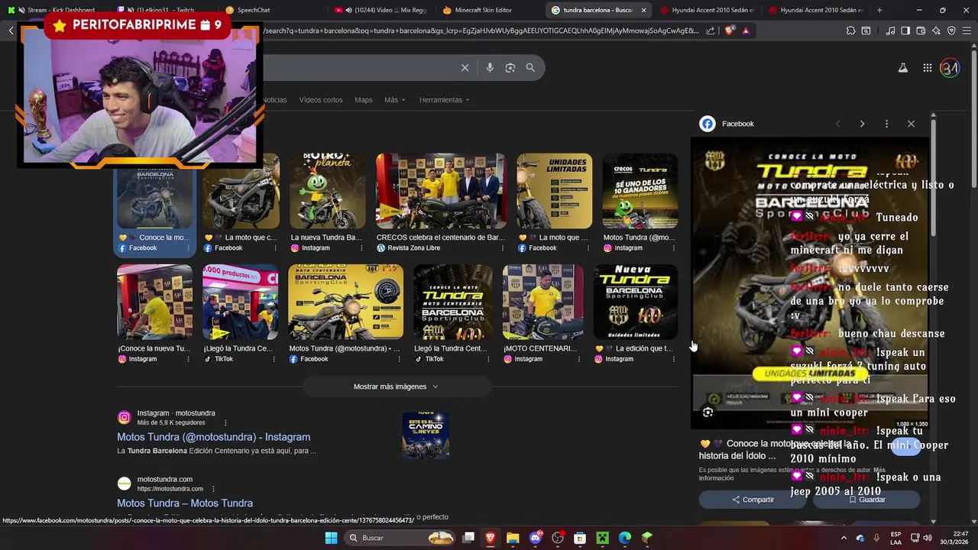Click the Compartir share button

(x=753, y=500)
